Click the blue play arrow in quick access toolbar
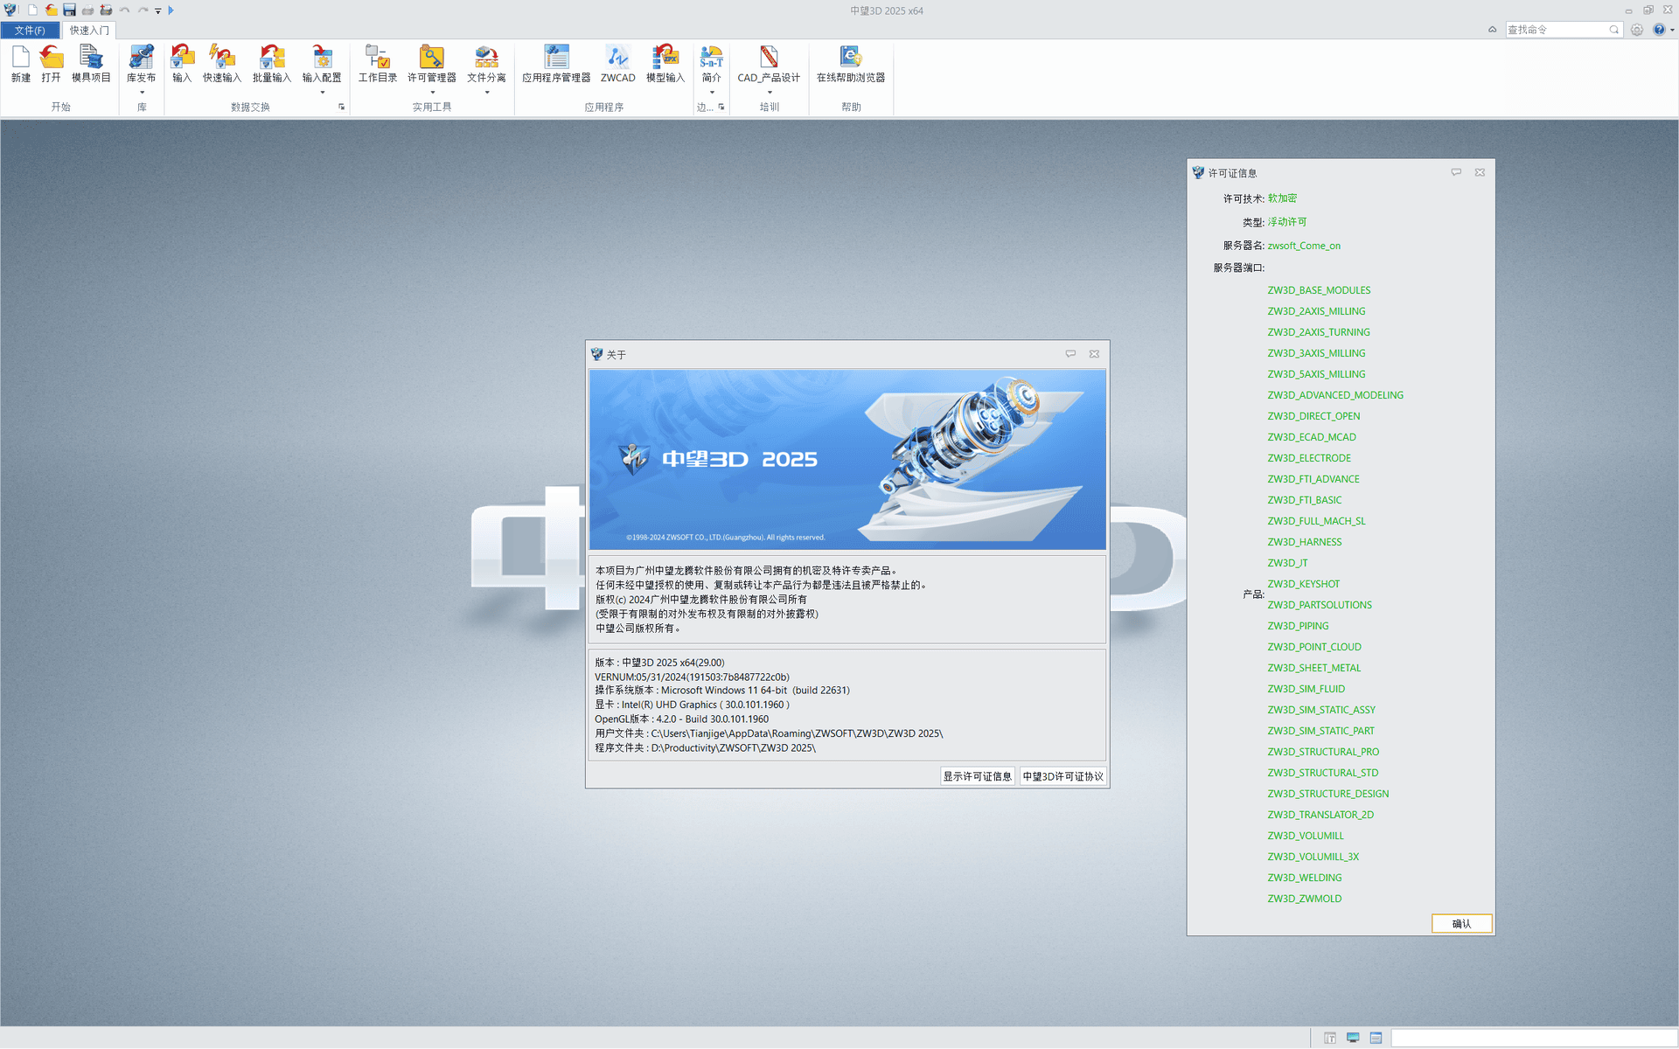Screen dimensions: 1679x1049 pos(171,10)
